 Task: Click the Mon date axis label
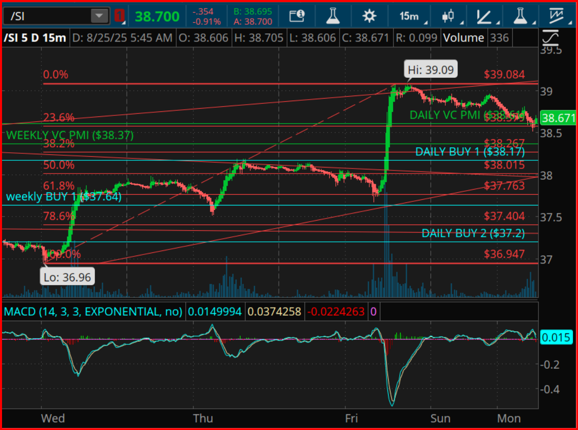click(509, 418)
